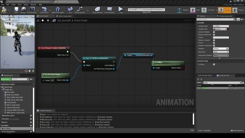This screenshot has height=138, width=245.
Task: Click Add New button in My Blueprint
Action: click(x=6, y=79)
